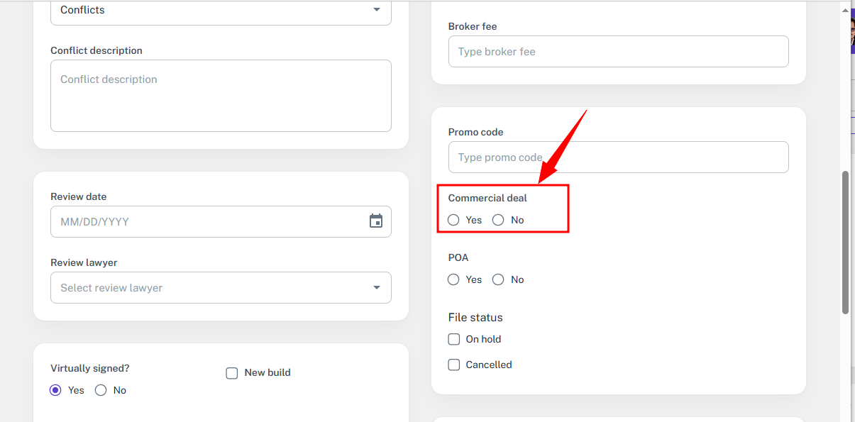Viewport: 855px width, 422px height.
Task: Check the On hold file status
Action: (x=454, y=339)
